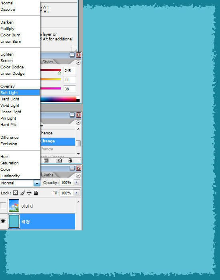Select Color Burn blend mode

[10, 35]
